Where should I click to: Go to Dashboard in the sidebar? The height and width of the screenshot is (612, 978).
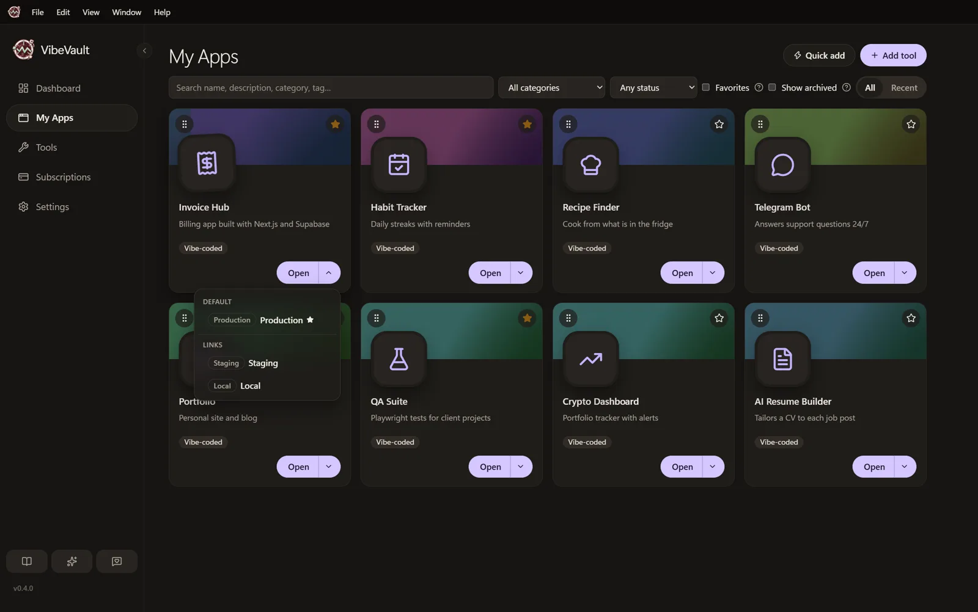click(72, 88)
